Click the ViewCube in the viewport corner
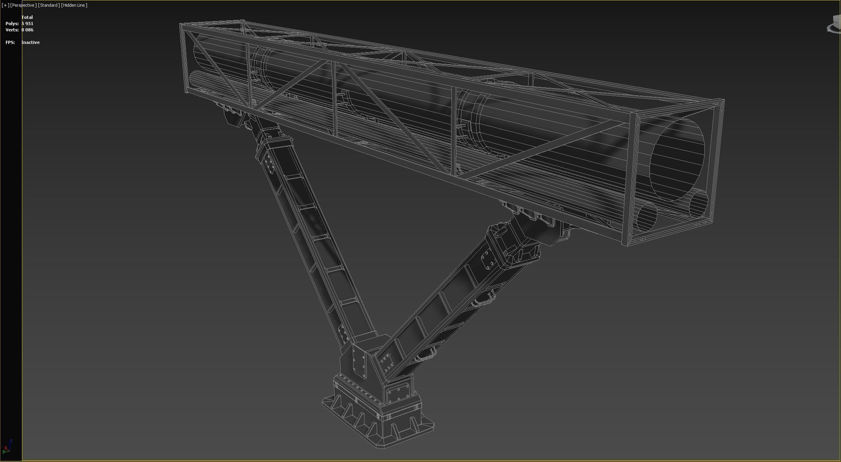 (835, 24)
